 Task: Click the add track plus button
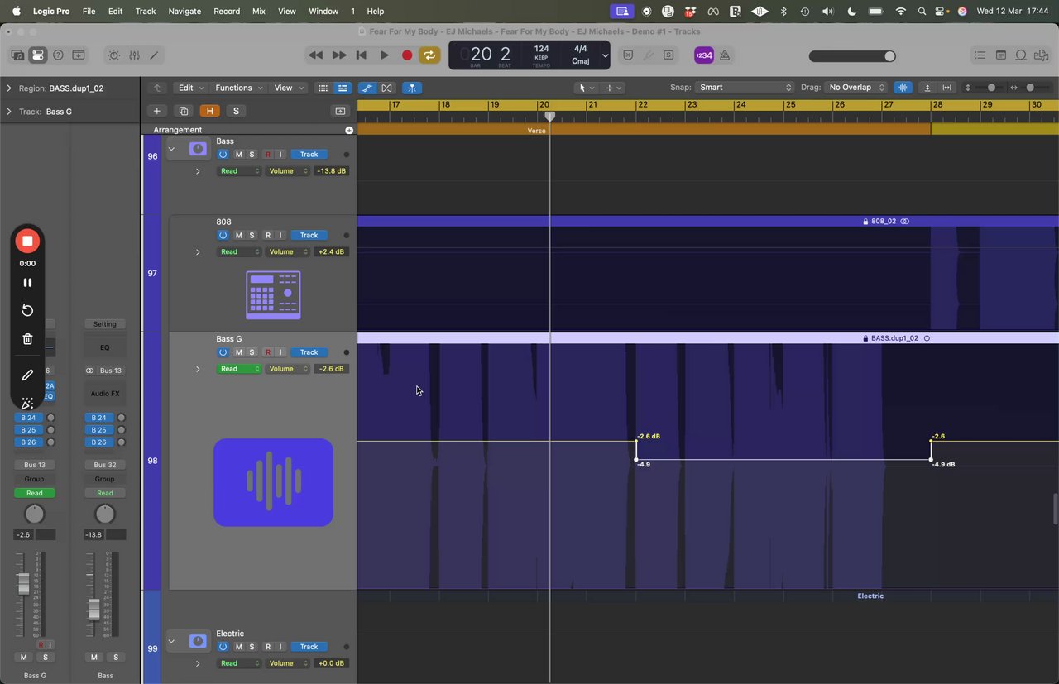click(156, 111)
